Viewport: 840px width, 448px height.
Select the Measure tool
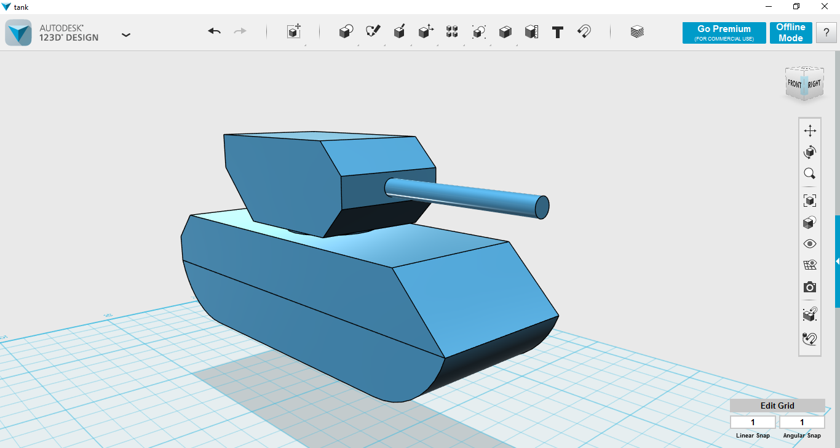531,32
